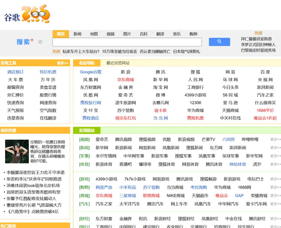
Task: Visit 爱奇艺 in the 视频 row
Action: point(102,139)
